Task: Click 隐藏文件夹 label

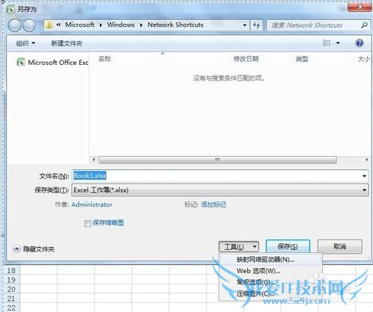Action: [39, 249]
